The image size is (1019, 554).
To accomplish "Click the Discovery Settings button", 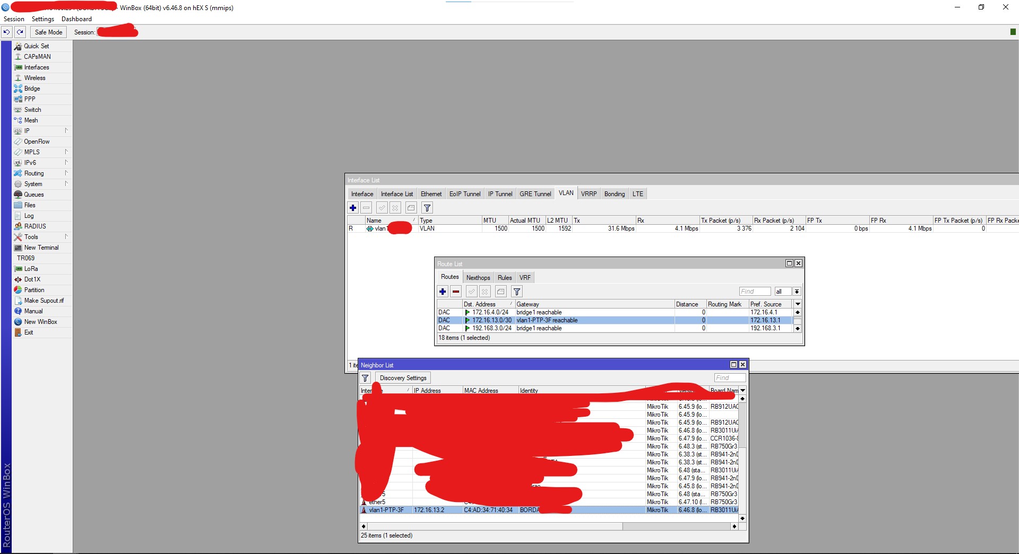I will [403, 378].
